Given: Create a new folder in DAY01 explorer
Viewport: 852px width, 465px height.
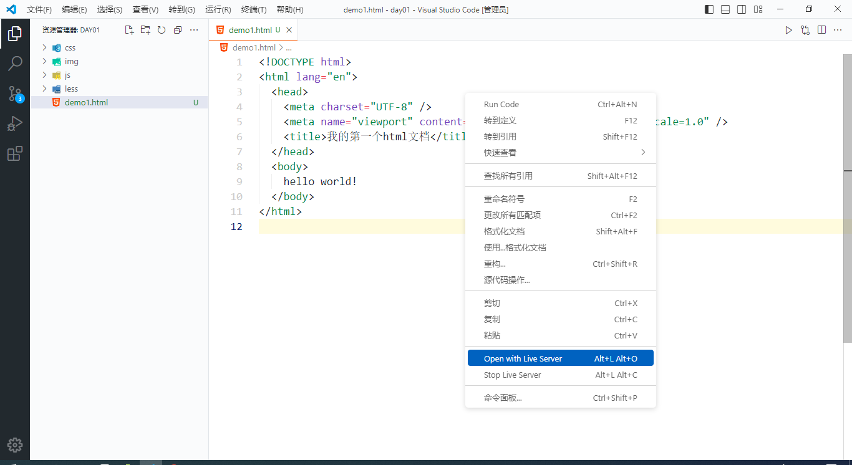Looking at the screenshot, I should pos(145,30).
